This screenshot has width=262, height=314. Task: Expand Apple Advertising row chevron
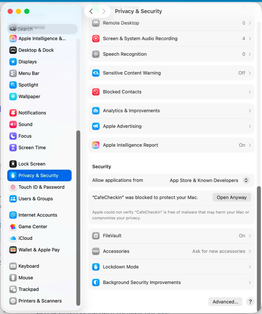(x=250, y=126)
